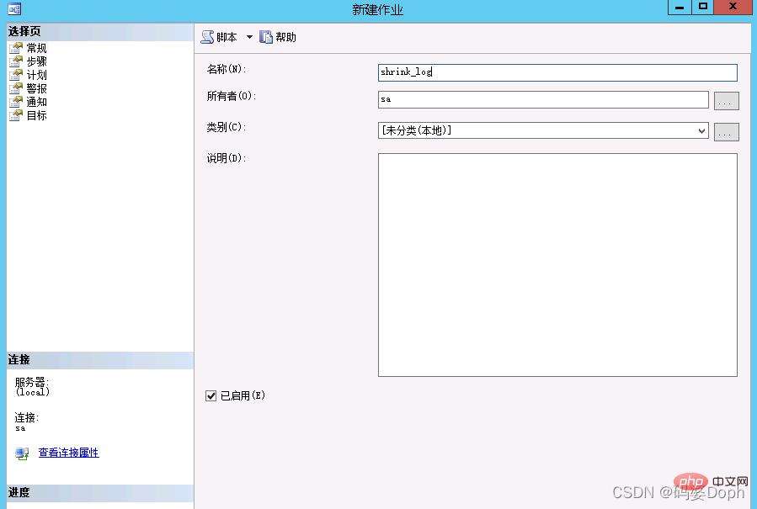Browse for owner with ellipsis button
The width and height of the screenshot is (757, 509).
coord(726,101)
